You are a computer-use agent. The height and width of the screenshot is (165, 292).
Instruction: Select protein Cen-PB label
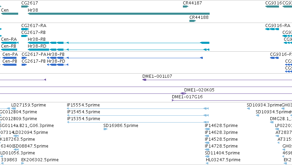(x=10, y=61)
